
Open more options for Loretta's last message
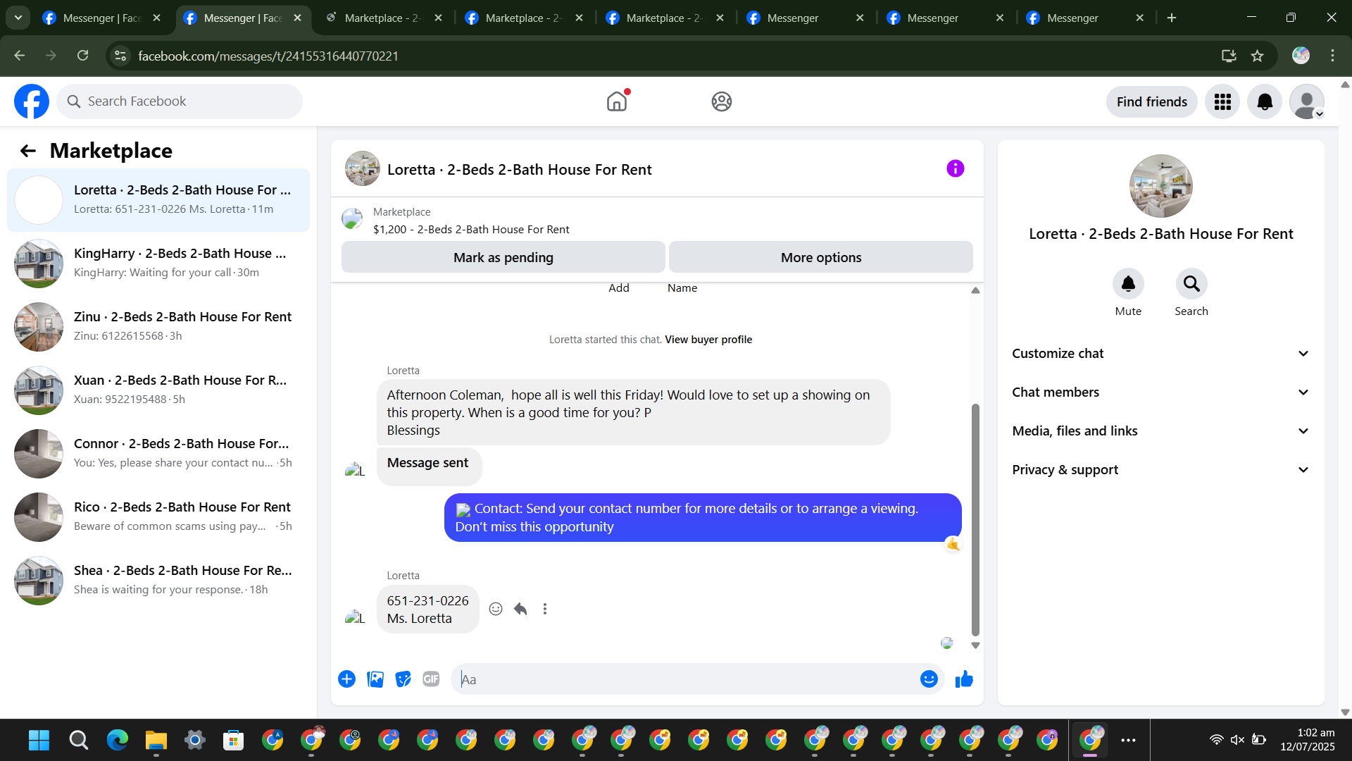tap(545, 609)
